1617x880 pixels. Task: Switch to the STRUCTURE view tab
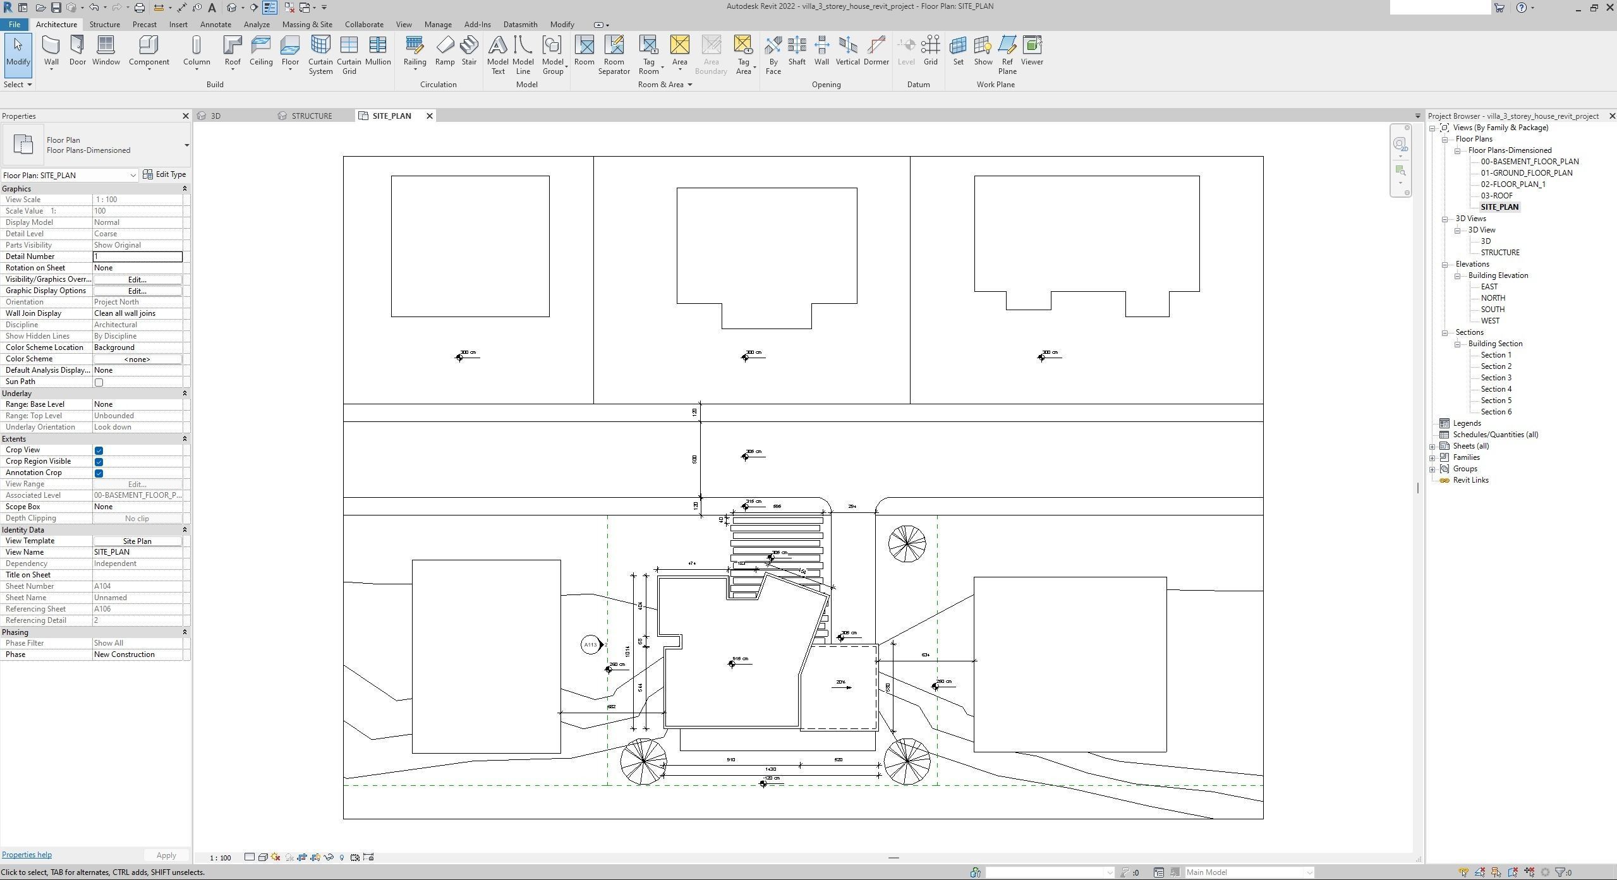click(x=311, y=116)
